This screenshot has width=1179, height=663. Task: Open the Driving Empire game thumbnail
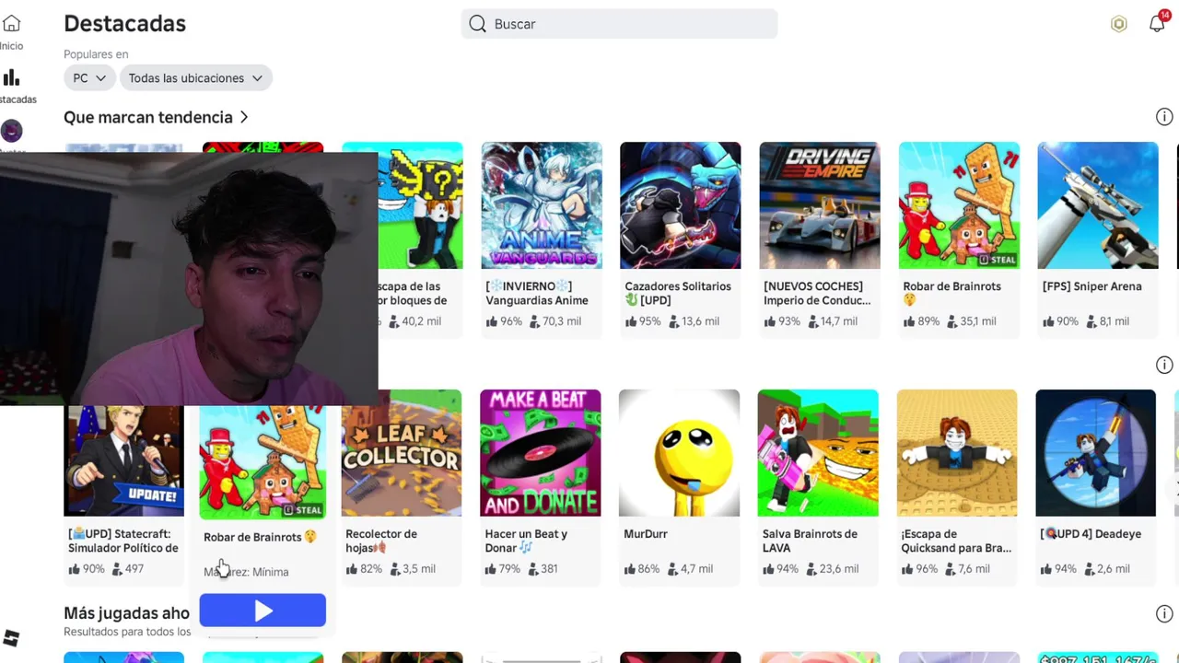point(820,205)
